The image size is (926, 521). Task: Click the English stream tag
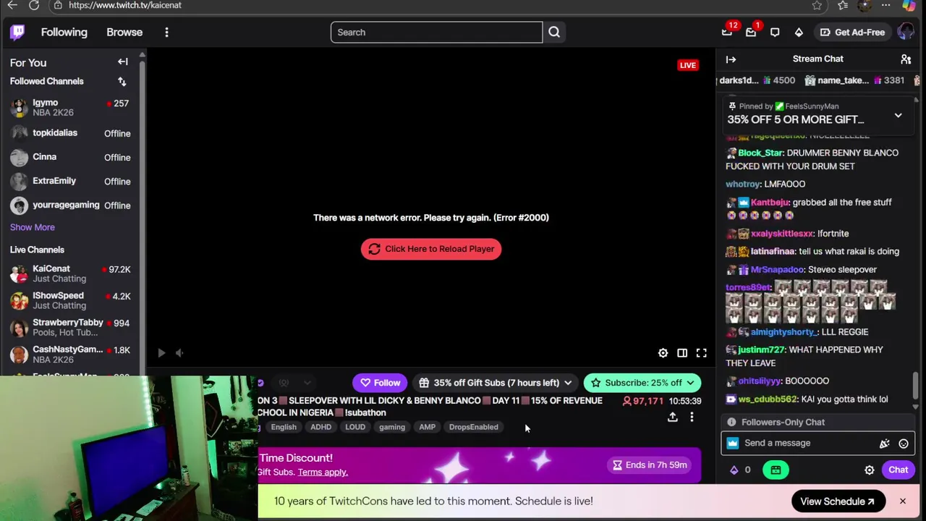coord(284,427)
